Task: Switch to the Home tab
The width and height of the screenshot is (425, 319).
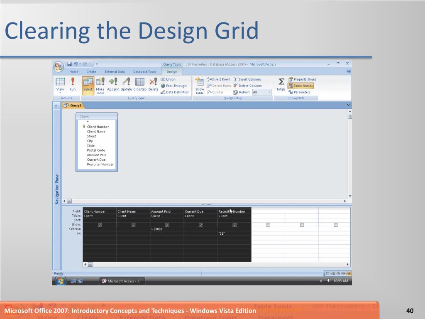Action: click(74, 71)
